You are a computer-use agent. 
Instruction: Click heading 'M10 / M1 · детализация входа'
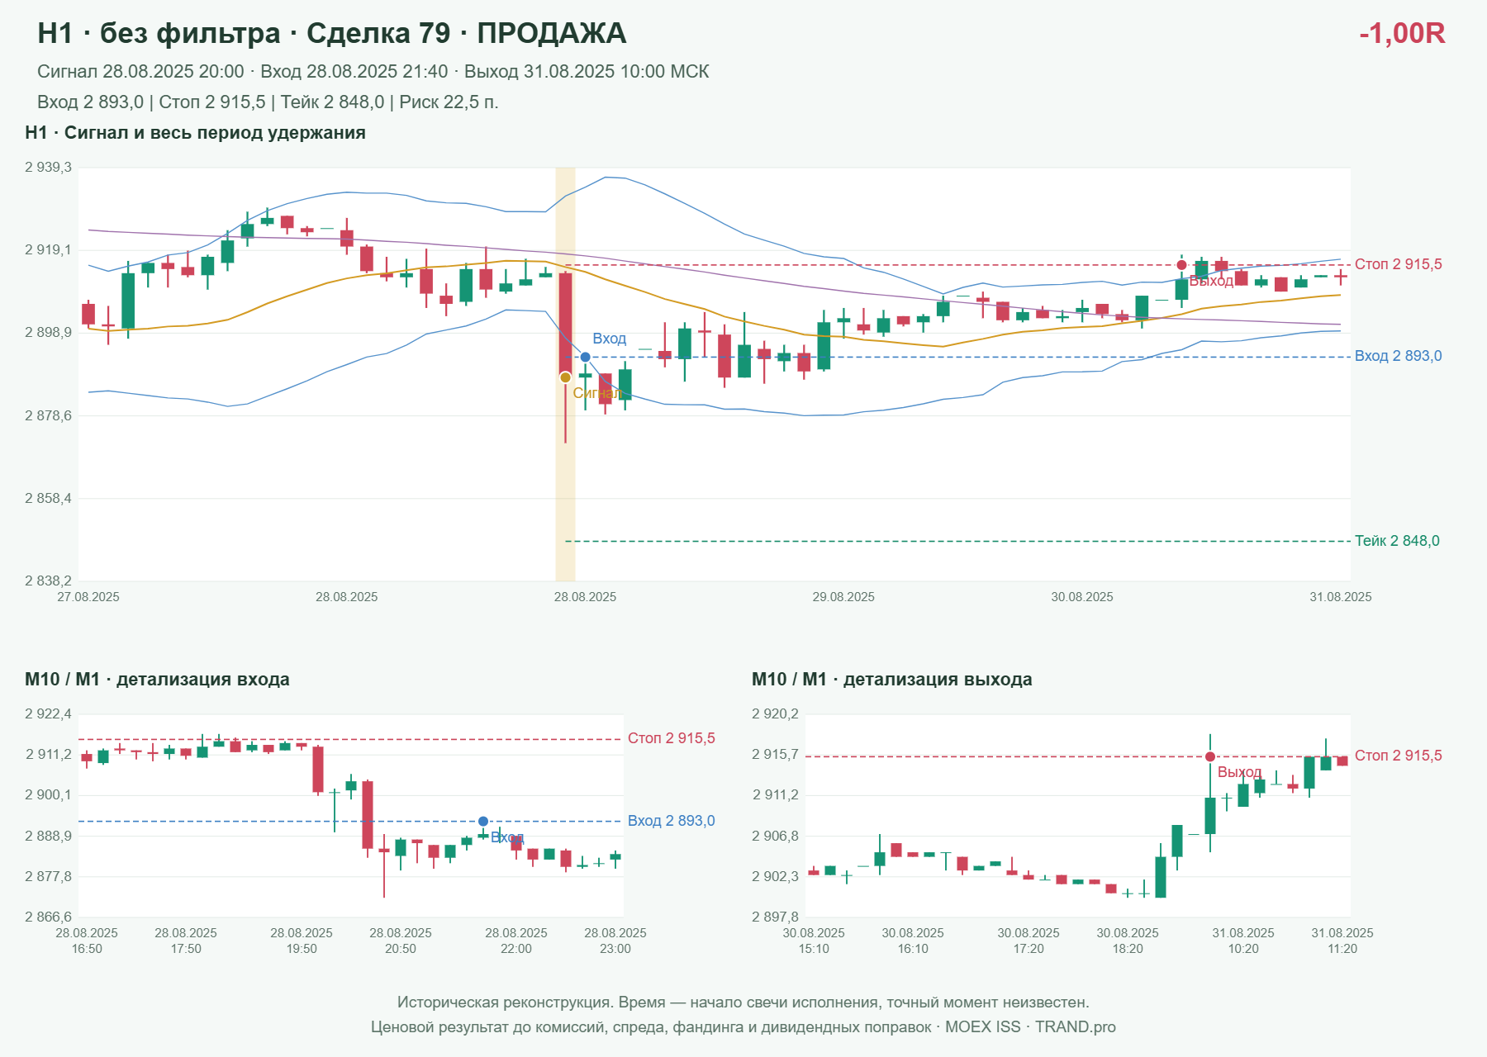click(x=157, y=680)
